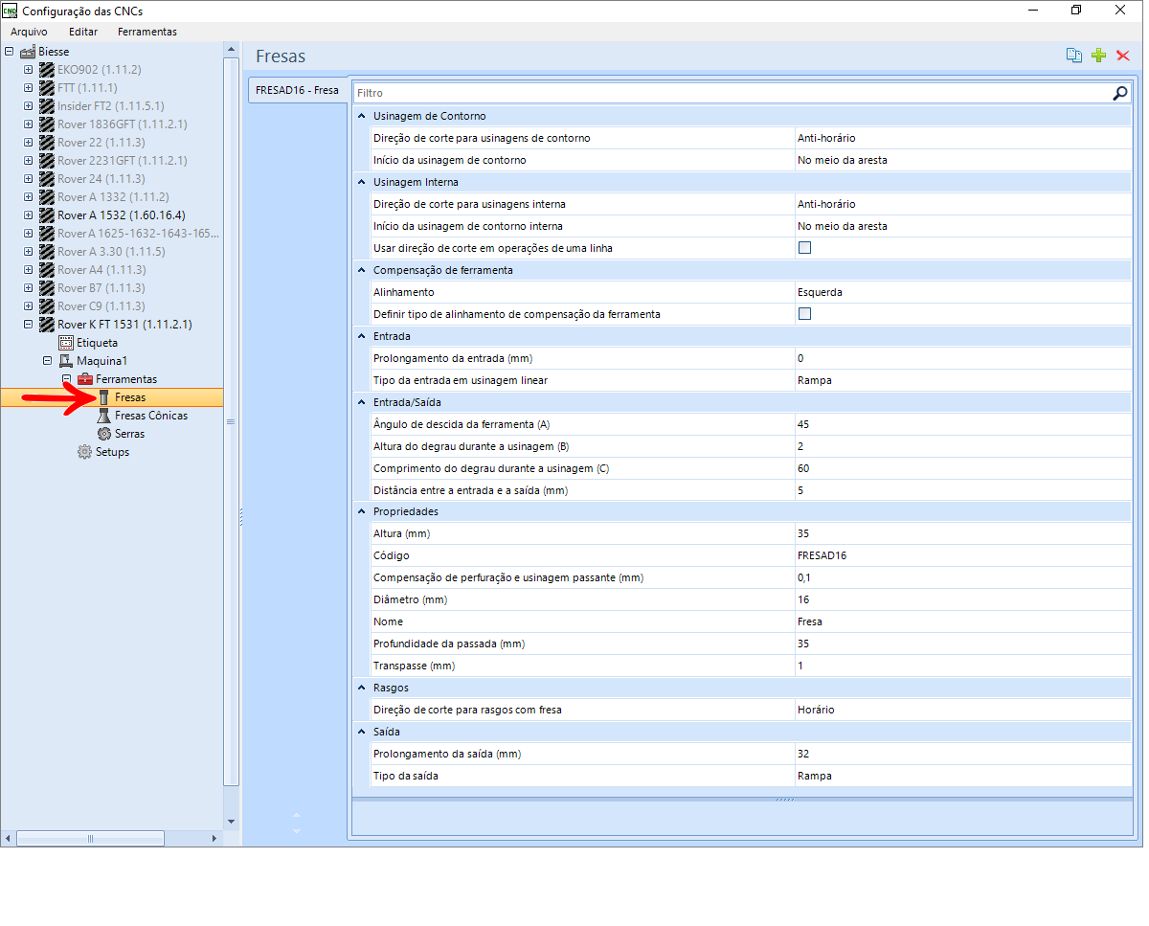The image size is (1149, 926).
Task: Select Rover A 3.30 (1.11.5) in tree
Action: coord(111,252)
